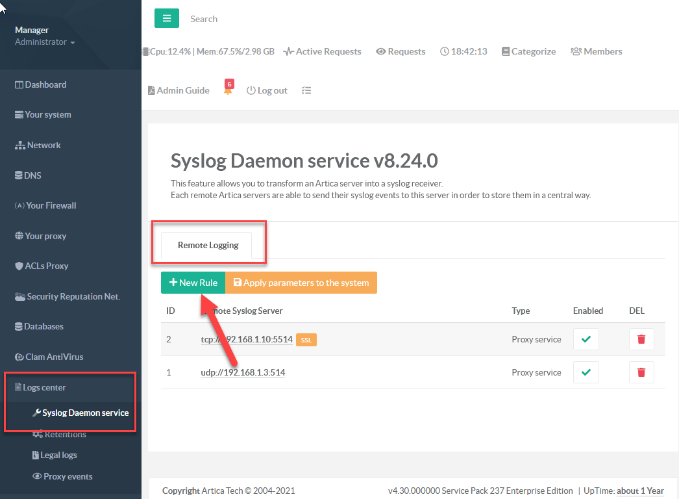Open the notifications bell with badge 6
The height and width of the screenshot is (499, 679).
[228, 90]
